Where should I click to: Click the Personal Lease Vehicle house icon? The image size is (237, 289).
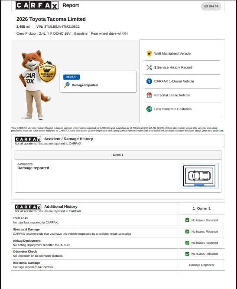149,95
